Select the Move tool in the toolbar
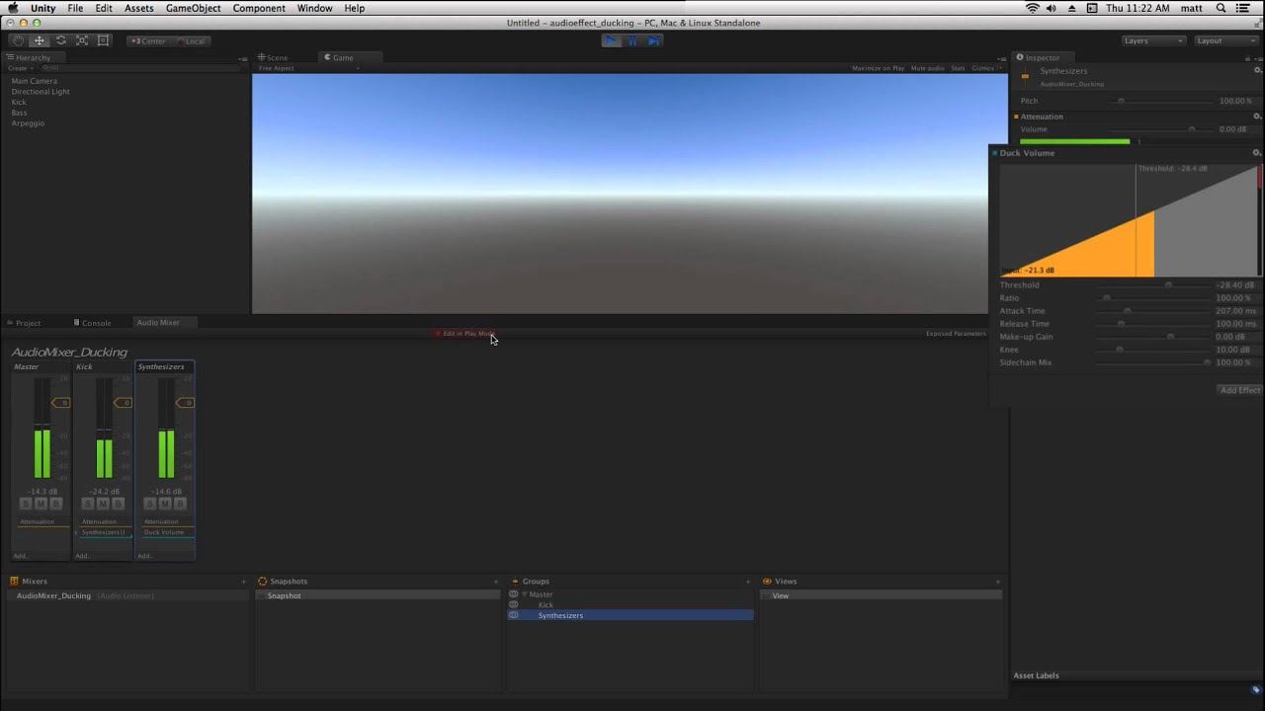This screenshot has width=1265, height=711. 39,39
